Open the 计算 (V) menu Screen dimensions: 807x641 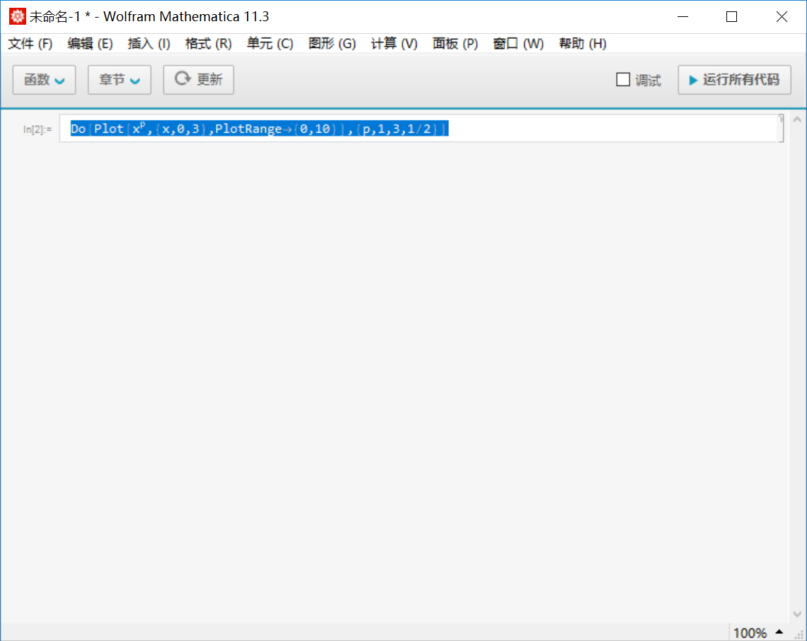(394, 44)
